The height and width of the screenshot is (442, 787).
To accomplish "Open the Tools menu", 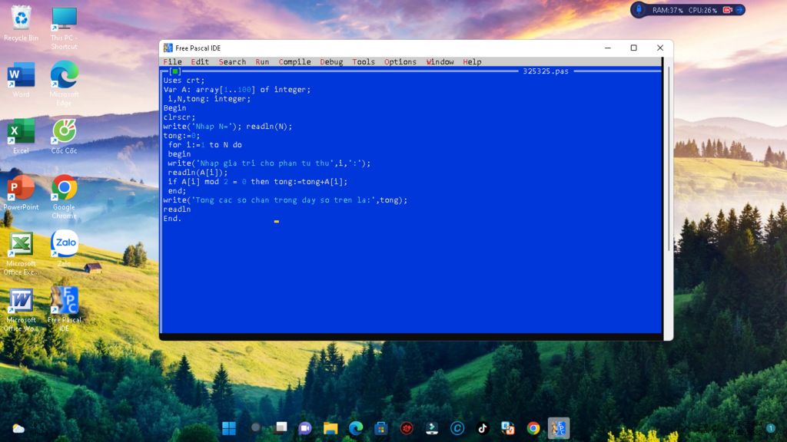I will coord(364,61).
